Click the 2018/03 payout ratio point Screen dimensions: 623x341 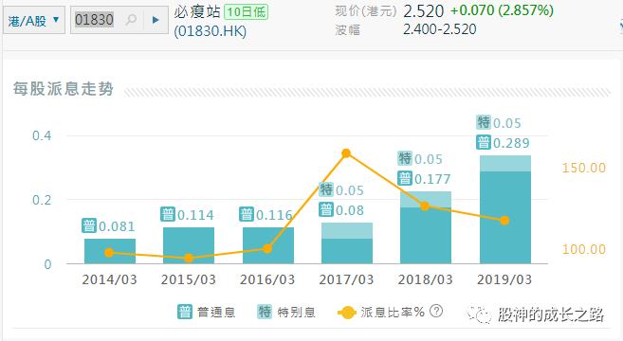(425, 206)
